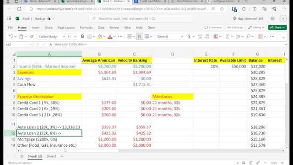Click the Decrease Decimal icon
Image resolution: width=293 pixels, height=165 pixels.
[207, 37]
